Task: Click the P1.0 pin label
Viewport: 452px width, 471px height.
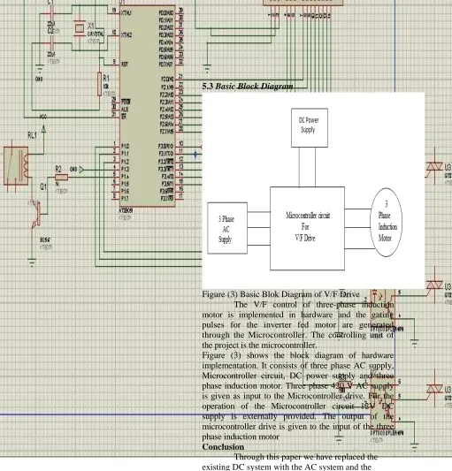Action: pyautogui.click(x=125, y=147)
